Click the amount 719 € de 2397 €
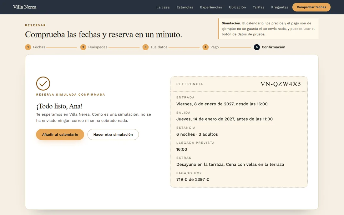This screenshot has height=215, width=344. [193, 179]
